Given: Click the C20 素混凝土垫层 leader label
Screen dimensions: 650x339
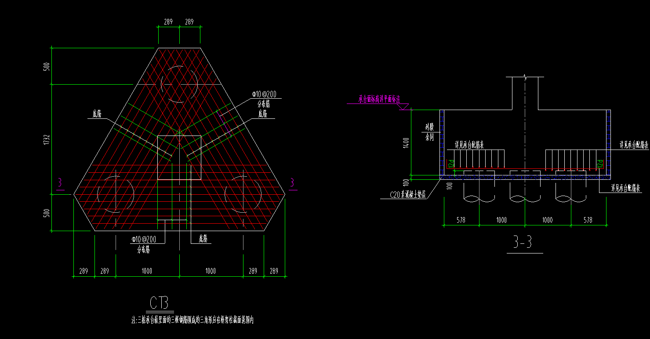Looking at the screenshot, I should click(407, 196).
